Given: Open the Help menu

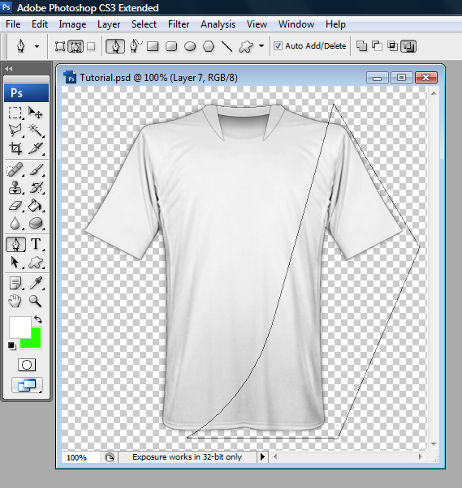Looking at the screenshot, I should 335,24.
